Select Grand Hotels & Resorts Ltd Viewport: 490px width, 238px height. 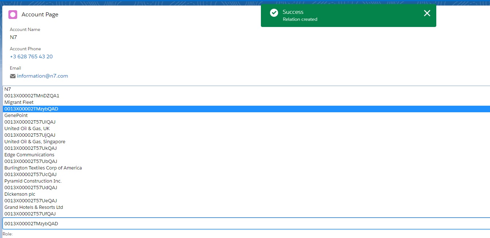coord(34,207)
